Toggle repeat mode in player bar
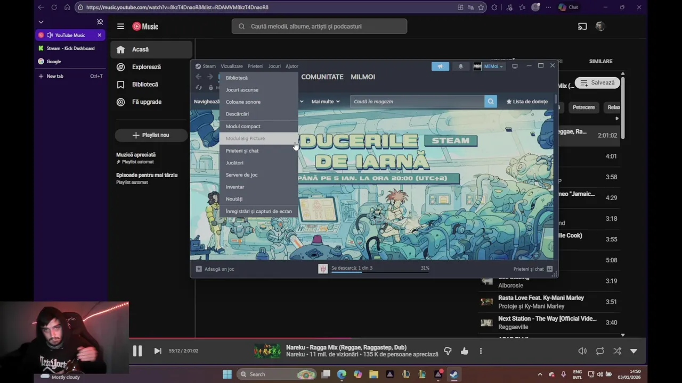 pyautogui.click(x=600, y=351)
